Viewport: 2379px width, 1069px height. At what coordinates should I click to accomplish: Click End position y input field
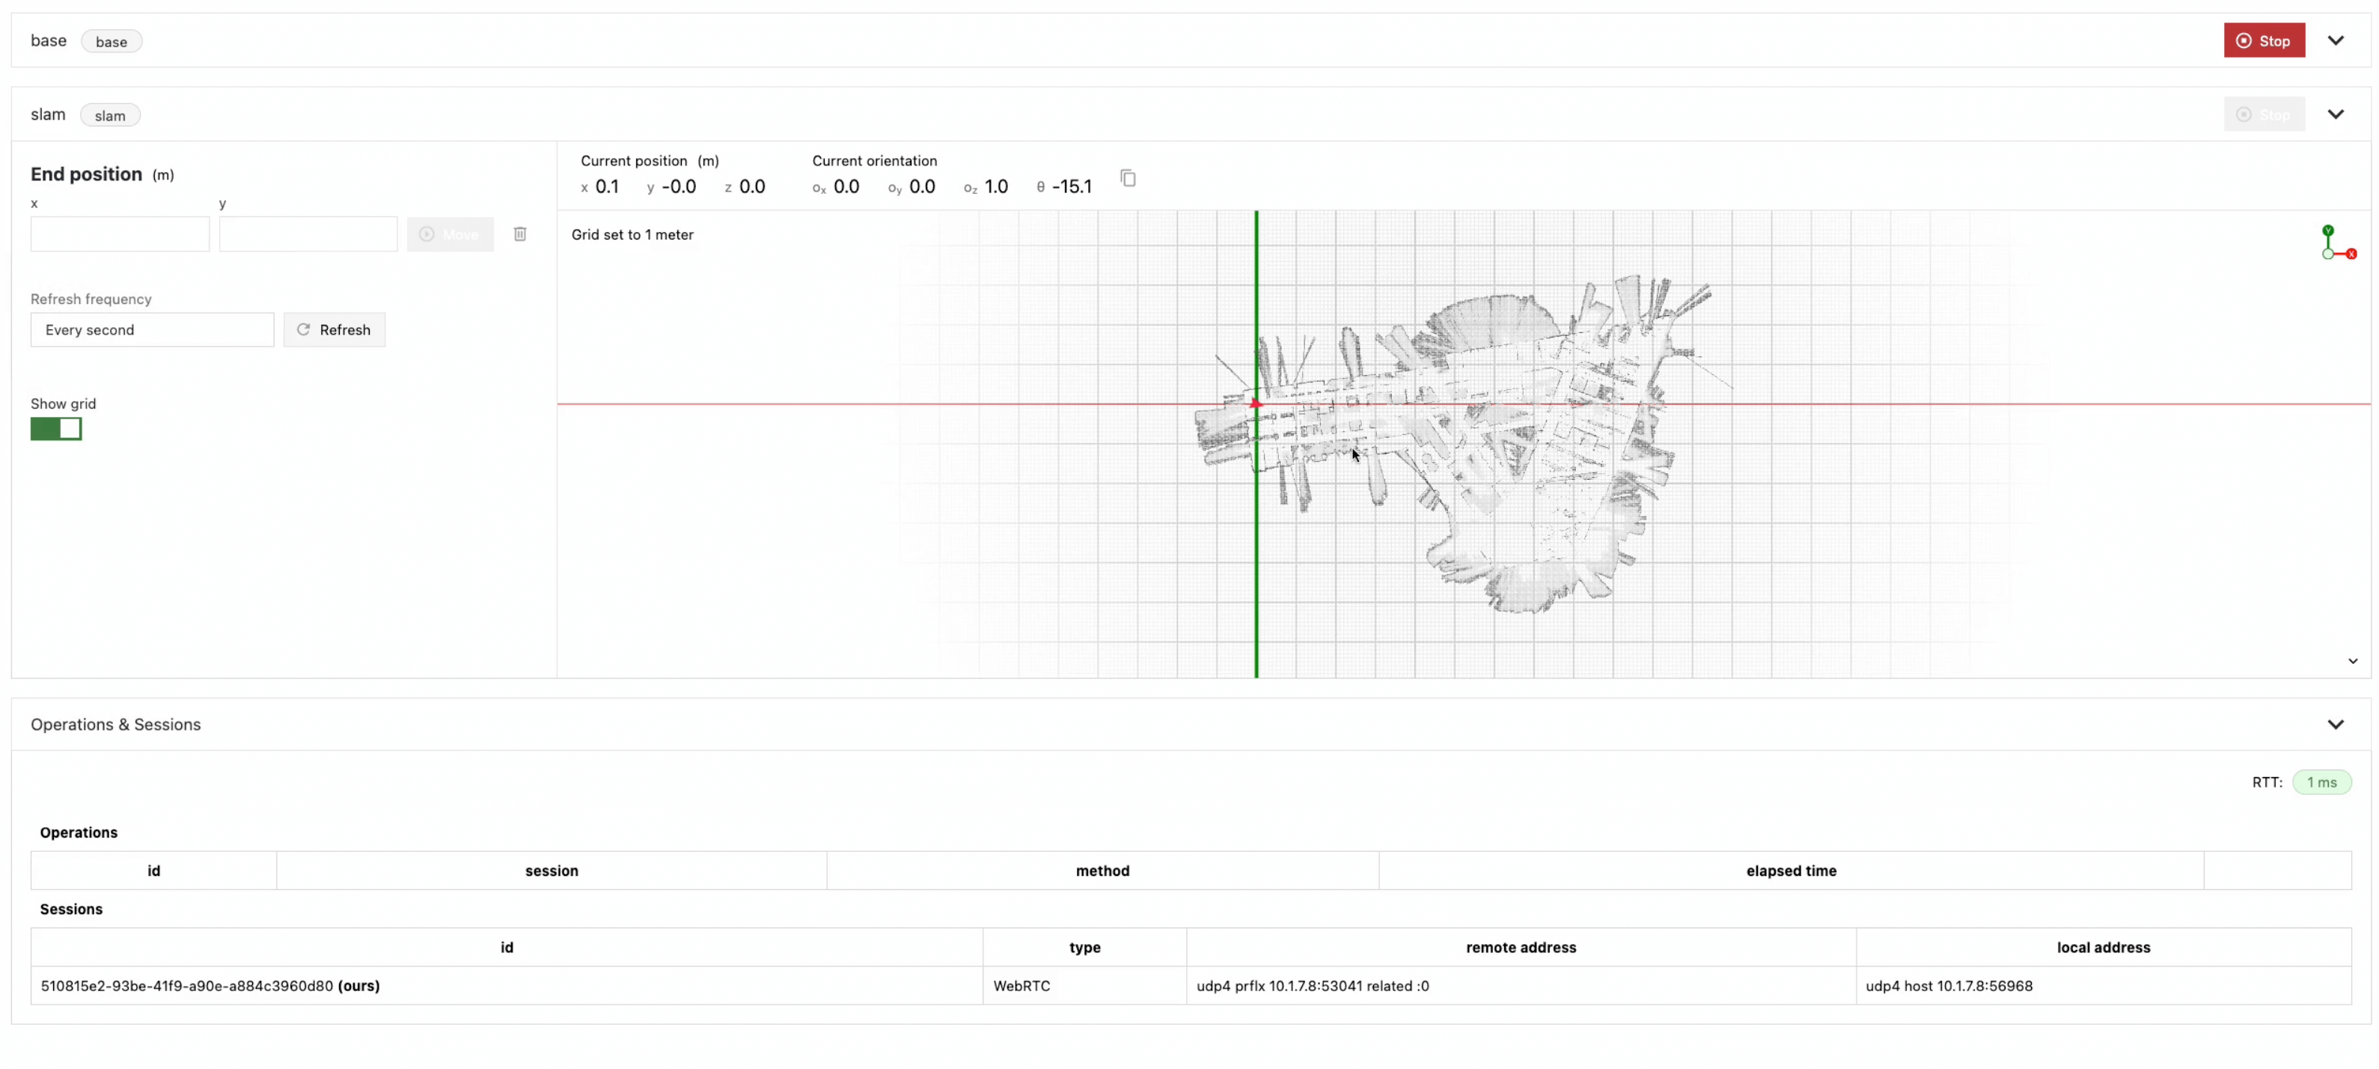click(x=308, y=234)
